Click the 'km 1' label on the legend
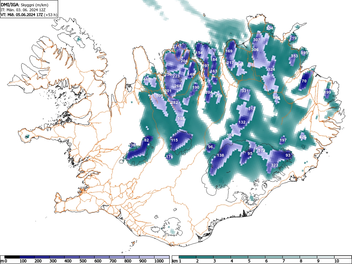352x264 pixels. 177,261
